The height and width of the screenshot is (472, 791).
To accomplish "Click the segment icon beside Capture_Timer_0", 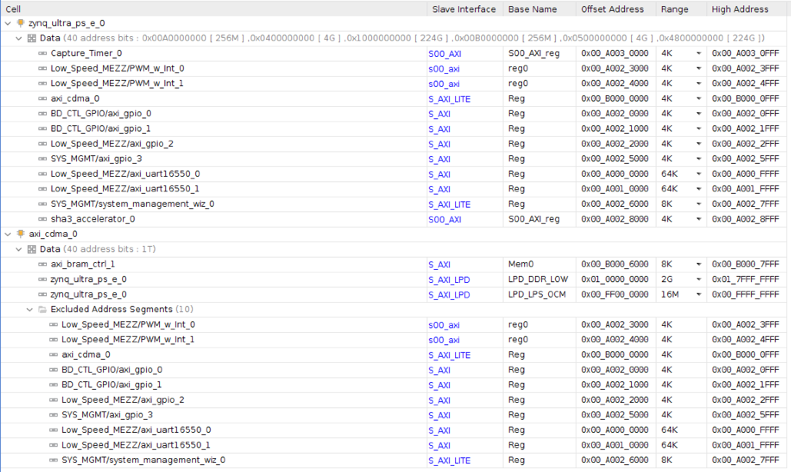I will [43, 53].
